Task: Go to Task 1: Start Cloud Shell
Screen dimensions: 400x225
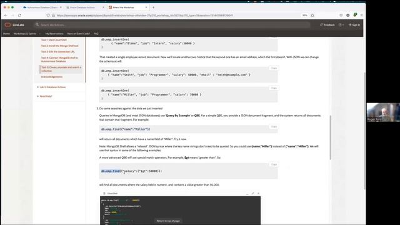Action: pyautogui.click(x=54, y=40)
